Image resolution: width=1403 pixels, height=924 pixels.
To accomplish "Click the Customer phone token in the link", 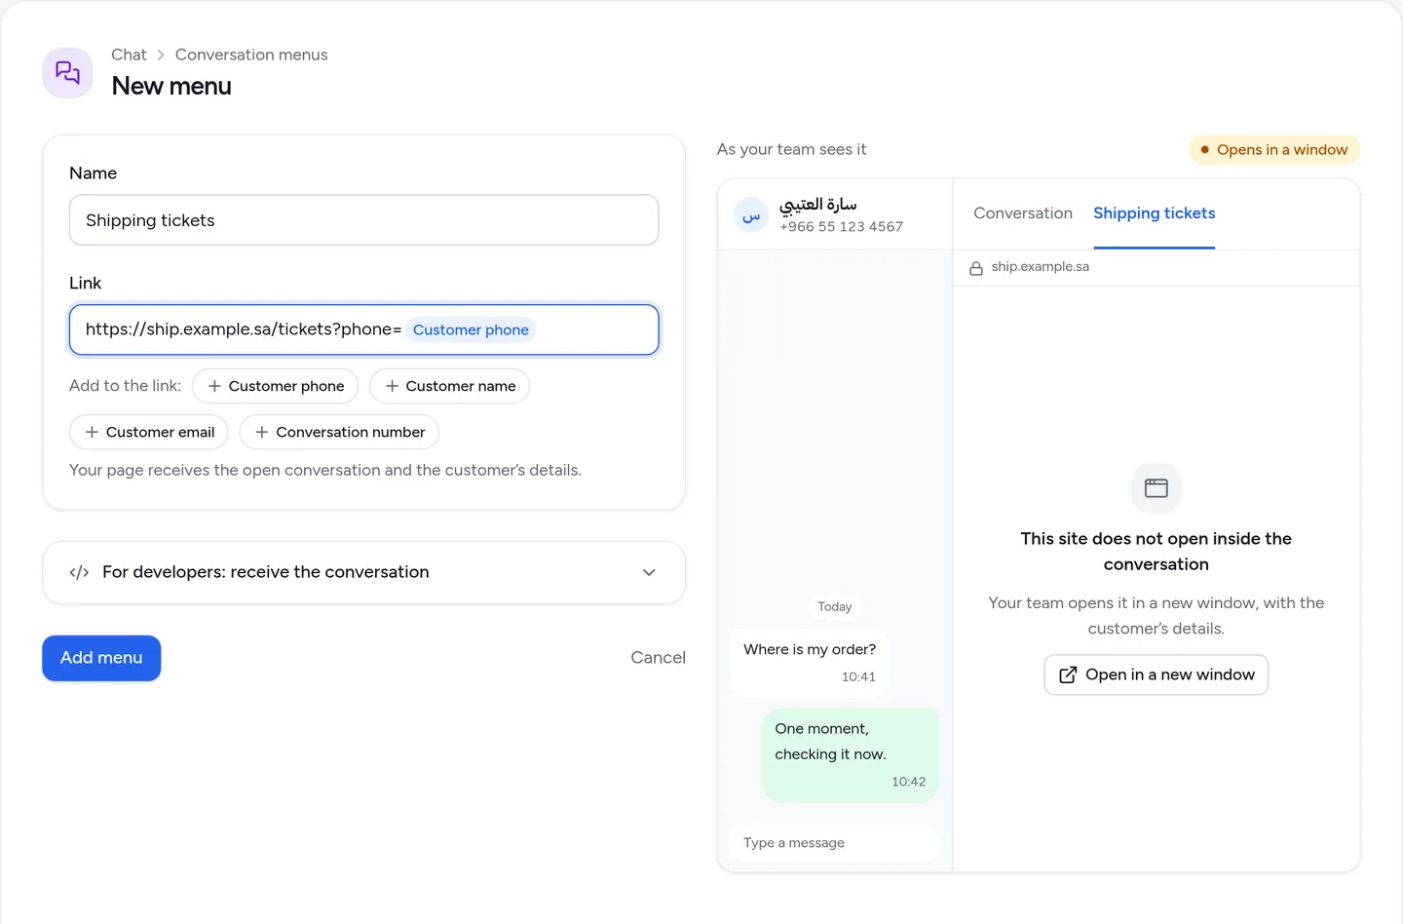I will tap(471, 329).
